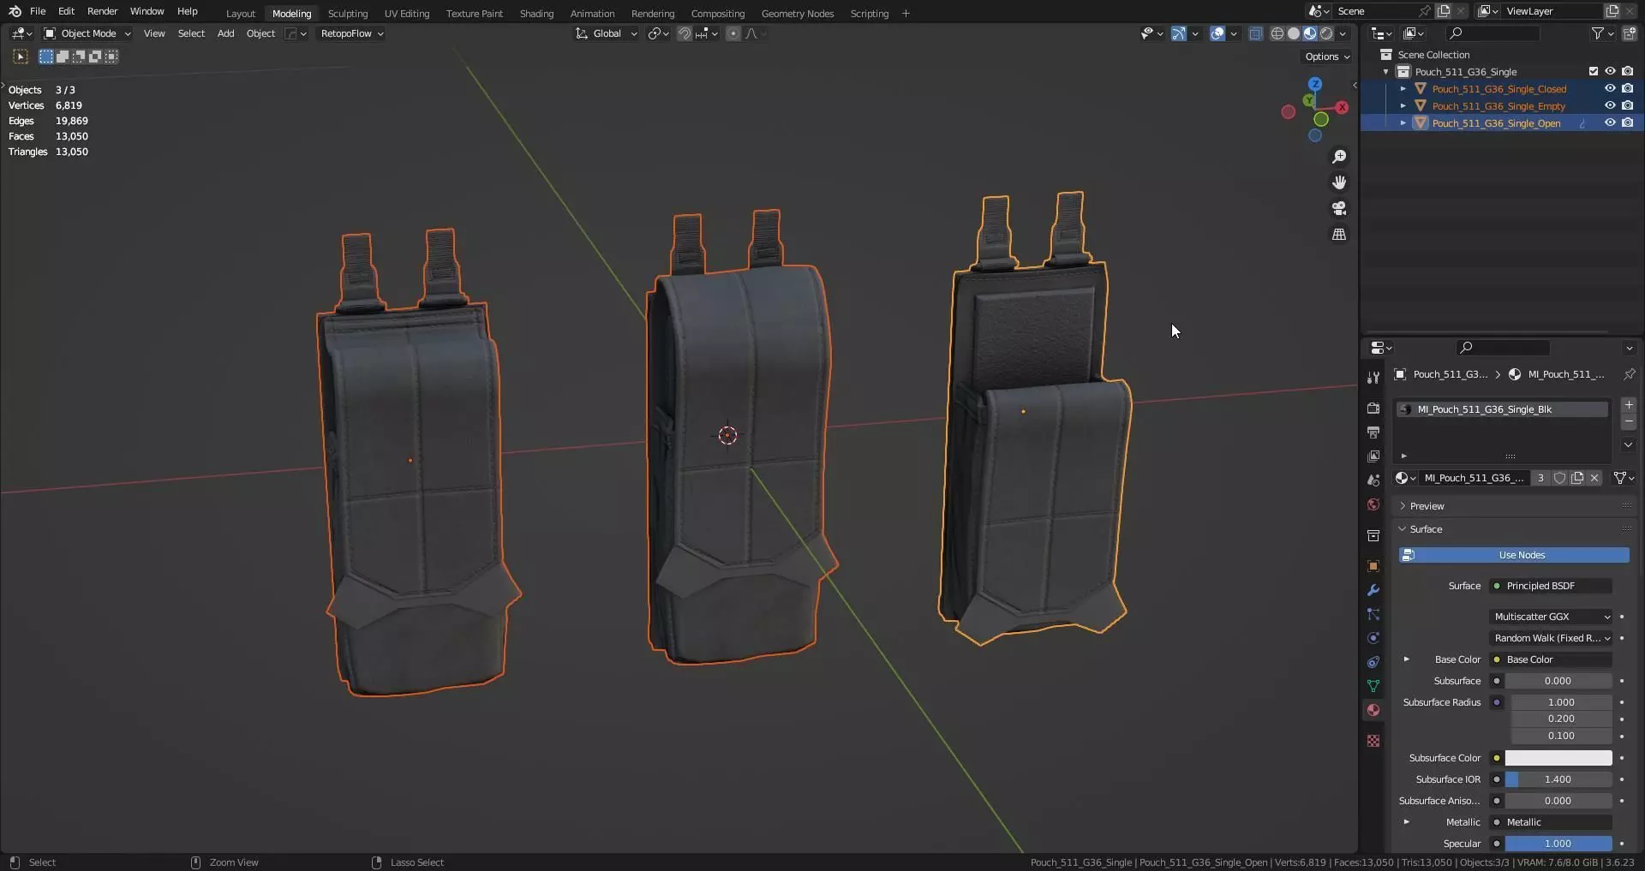
Task: Open Multiscatter GGX distribution dropdown
Action: 1552,617
